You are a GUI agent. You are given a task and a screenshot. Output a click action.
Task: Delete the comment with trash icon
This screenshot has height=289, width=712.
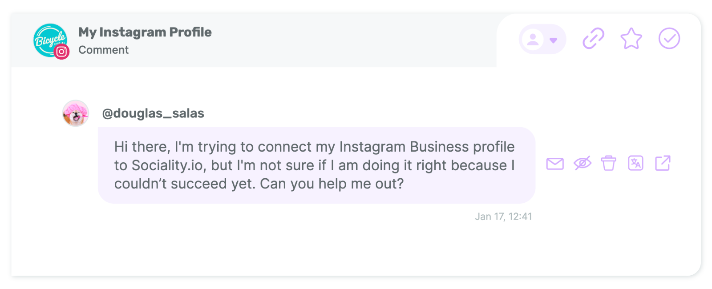[x=609, y=163]
